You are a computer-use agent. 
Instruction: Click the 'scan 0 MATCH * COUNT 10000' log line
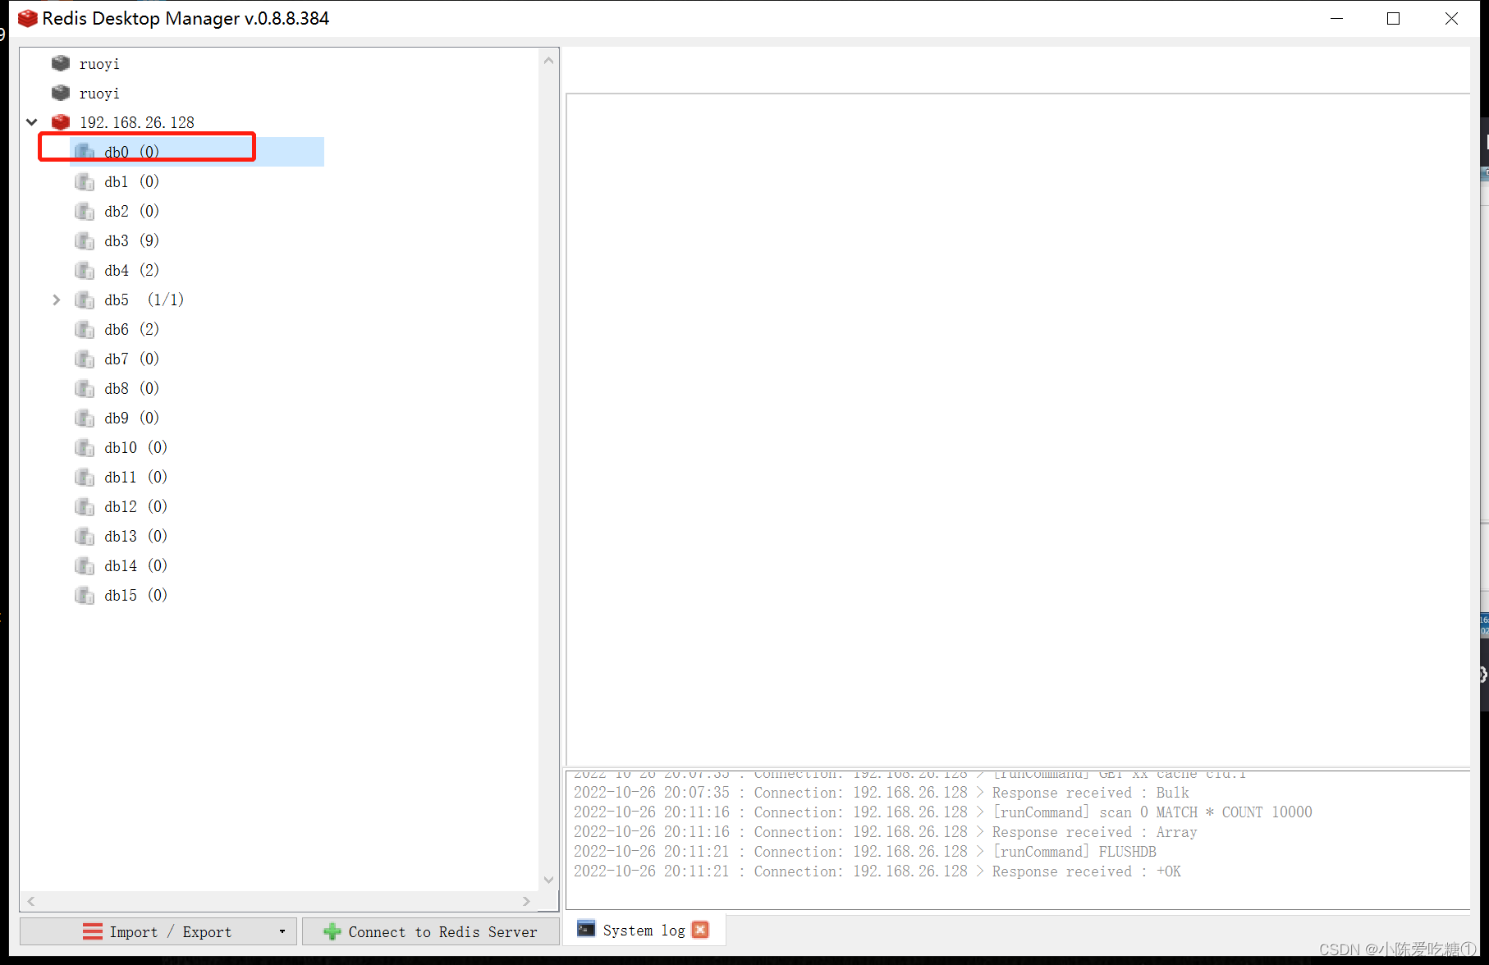pos(943,812)
